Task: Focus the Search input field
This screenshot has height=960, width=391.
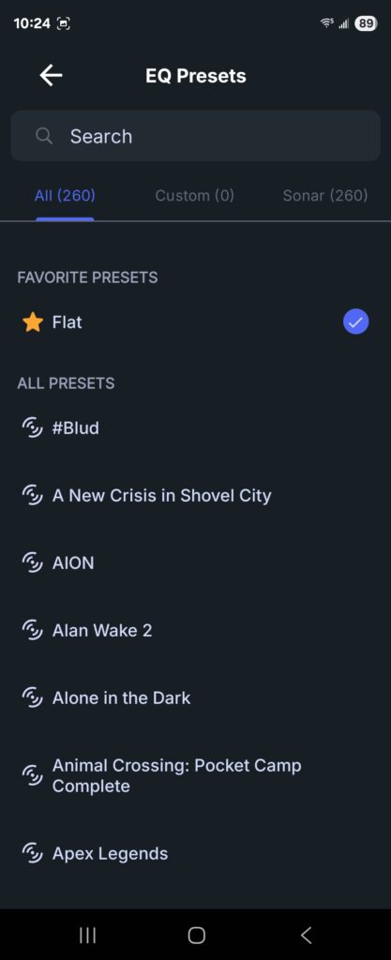Action: (x=195, y=136)
